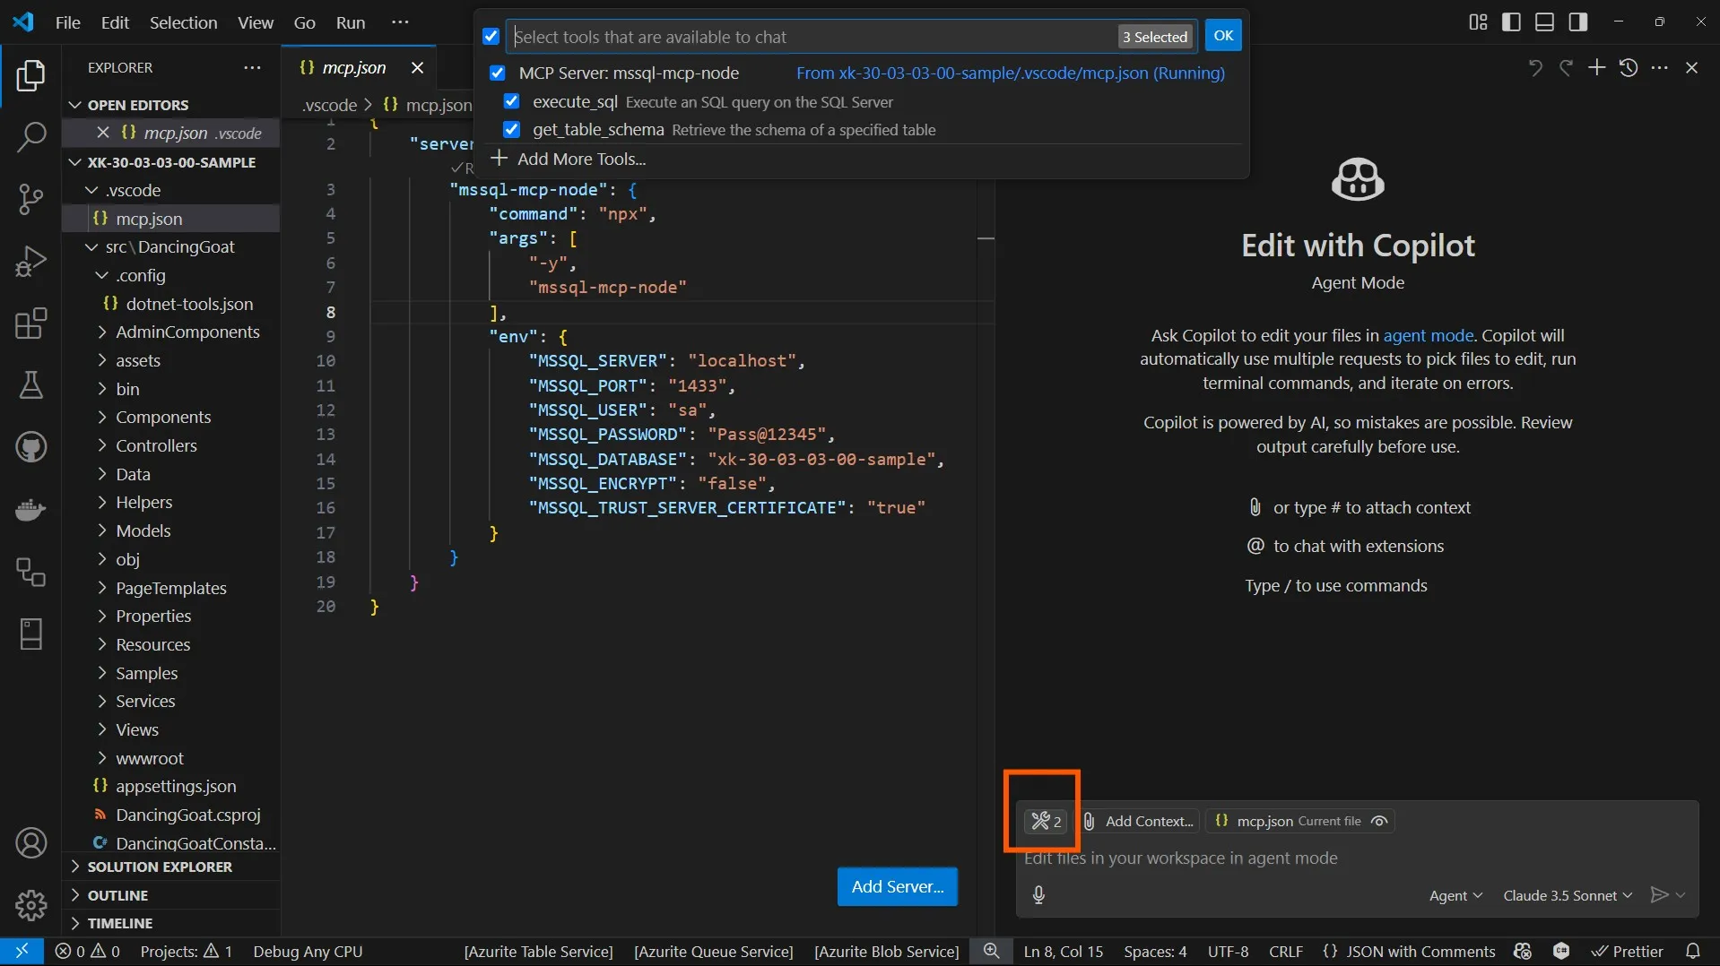The height and width of the screenshot is (966, 1720).
Task: Open remote window indicator in status bar
Action: (x=22, y=951)
